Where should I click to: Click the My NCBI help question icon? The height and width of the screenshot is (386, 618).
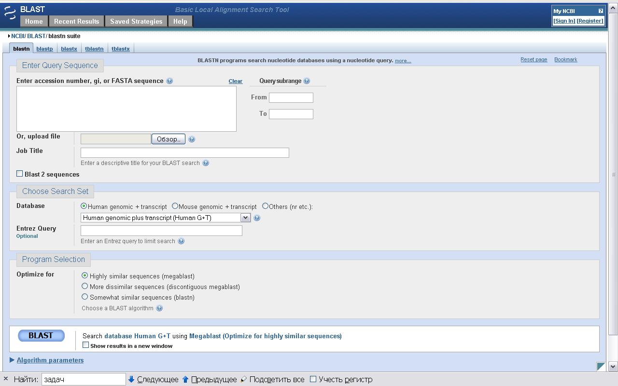pos(601,11)
